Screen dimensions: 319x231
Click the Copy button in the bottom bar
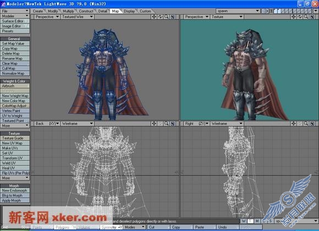pyautogui.click(x=182, y=227)
